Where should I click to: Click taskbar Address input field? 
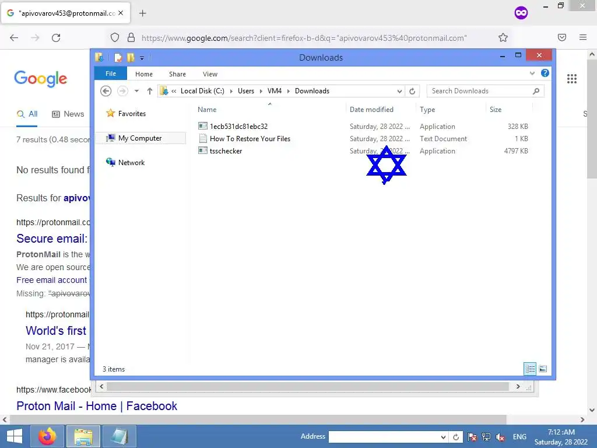coord(384,436)
